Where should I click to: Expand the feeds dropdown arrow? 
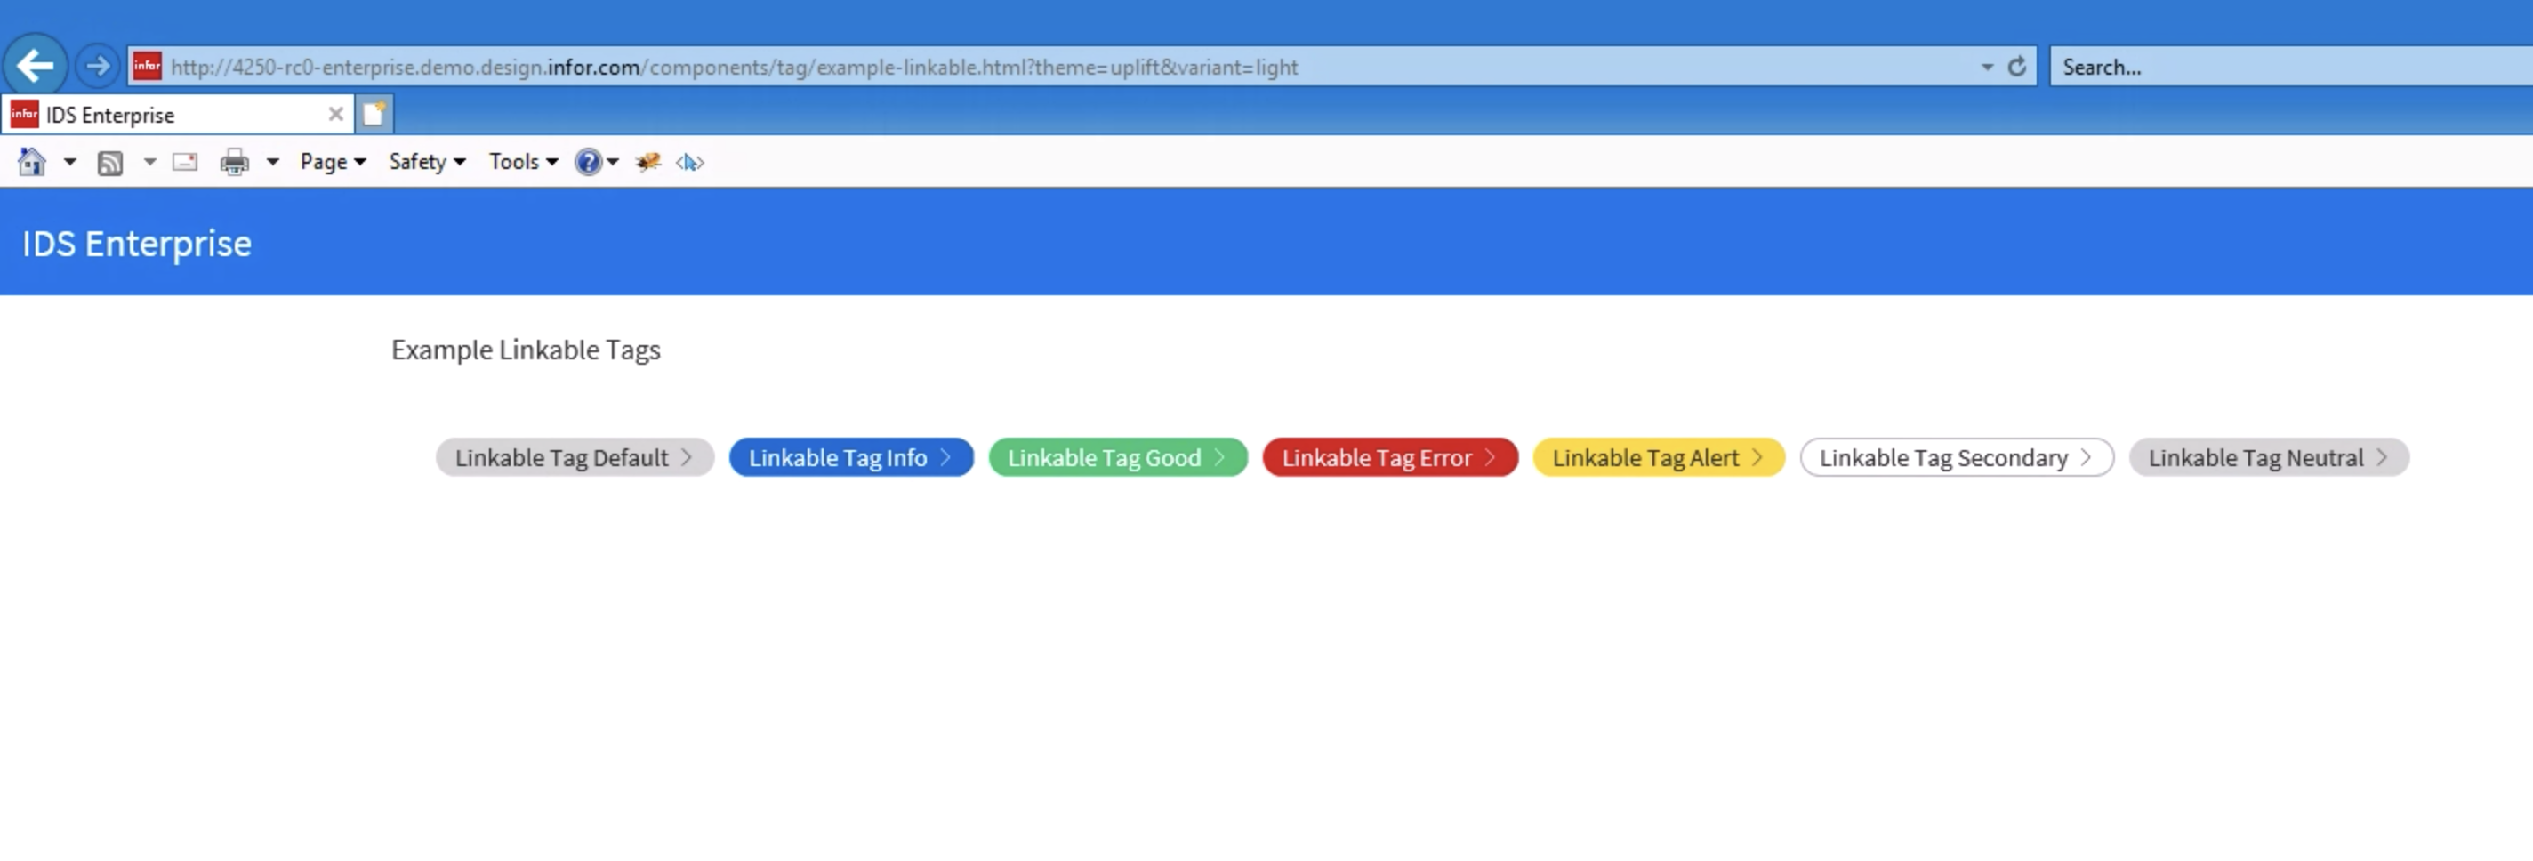click(149, 161)
